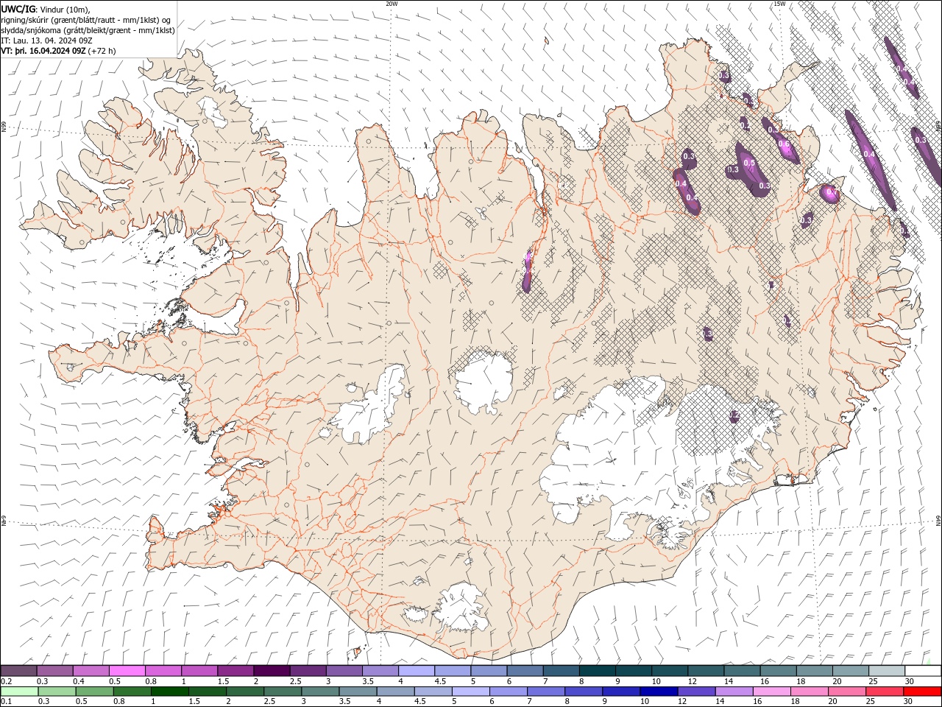This screenshot has width=942, height=707.
Task: Pick the upper-row swatch between 7 and 8
Action: [x=561, y=671]
